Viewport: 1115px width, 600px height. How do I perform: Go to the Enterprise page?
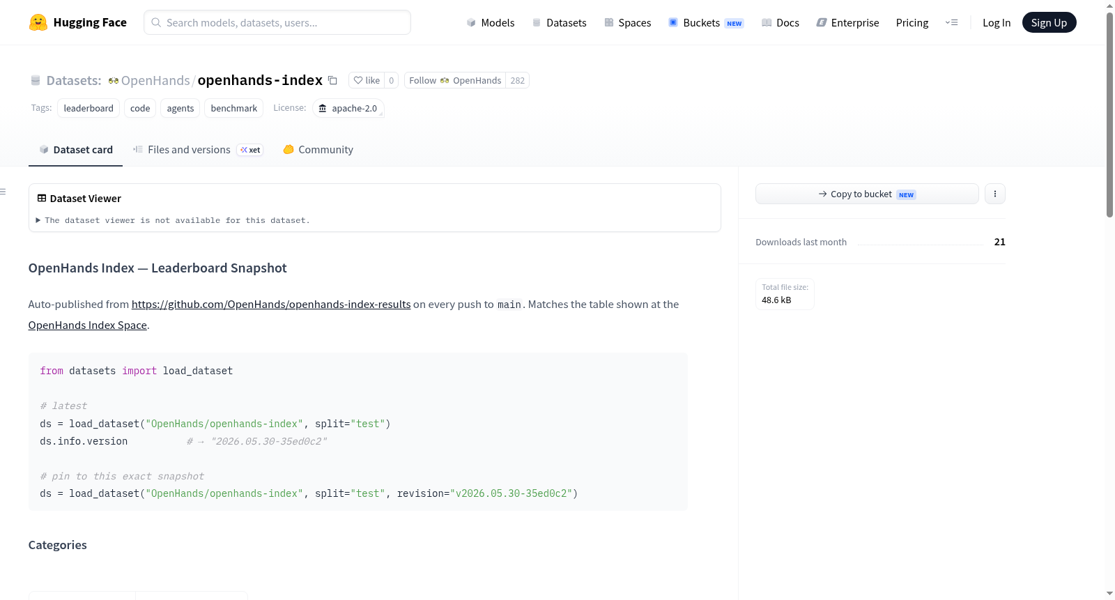click(x=847, y=22)
